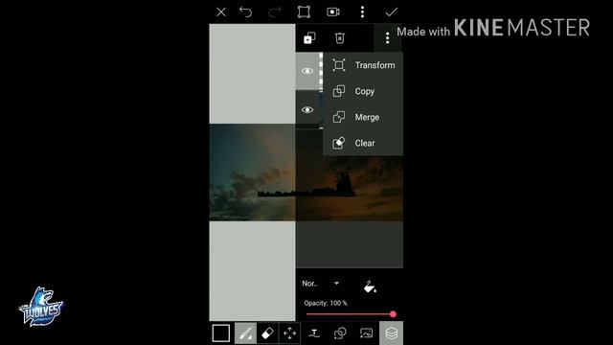613x345 pixels.
Task: Toggle the layer panel three-dot options menu
Action: 387,38
